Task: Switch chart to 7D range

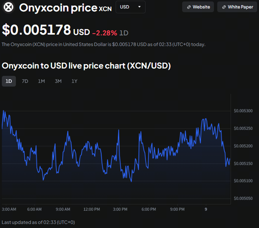Action: coord(25,81)
